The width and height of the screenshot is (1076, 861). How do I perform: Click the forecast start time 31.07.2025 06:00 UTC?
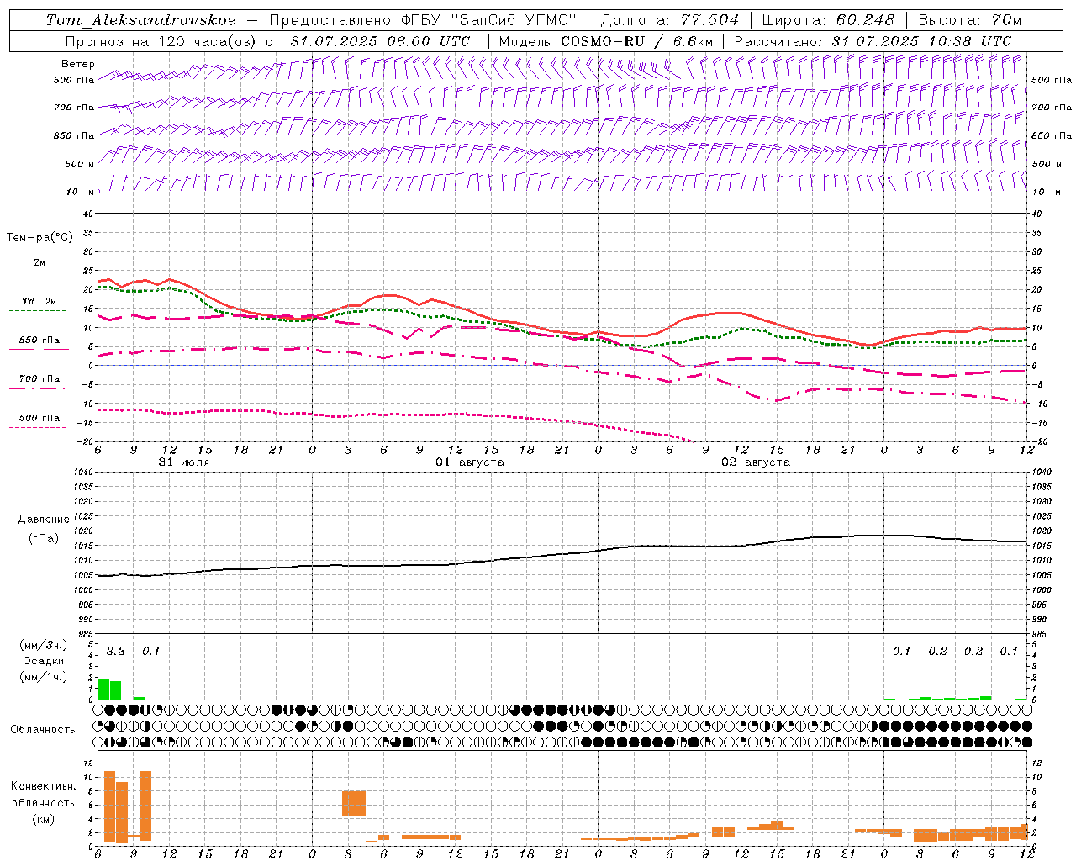(x=380, y=41)
